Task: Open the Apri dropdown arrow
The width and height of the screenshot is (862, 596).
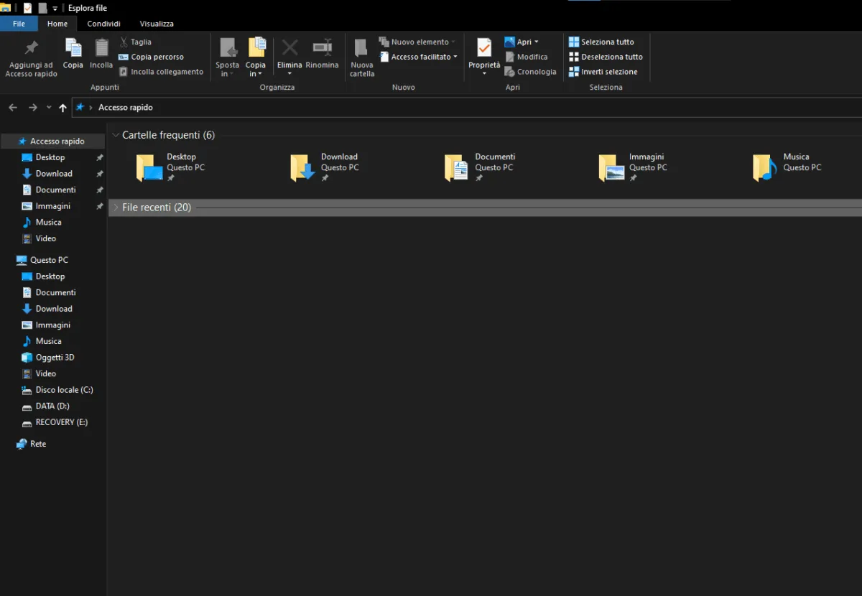Action: coord(536,42)
